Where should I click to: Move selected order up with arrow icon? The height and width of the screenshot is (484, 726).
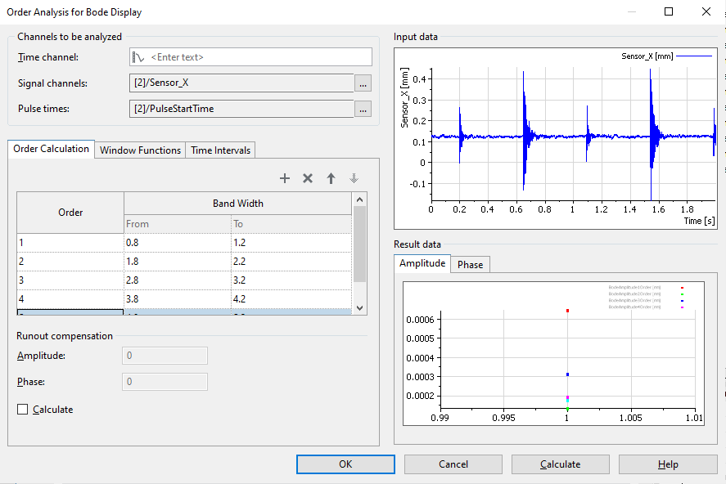point(331,178)
